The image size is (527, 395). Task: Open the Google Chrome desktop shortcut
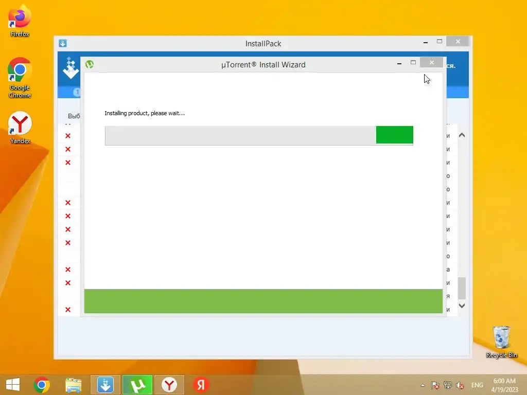click(20, 78)
